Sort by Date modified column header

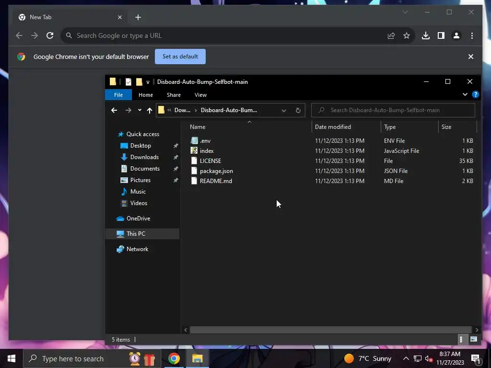[333, 127]
